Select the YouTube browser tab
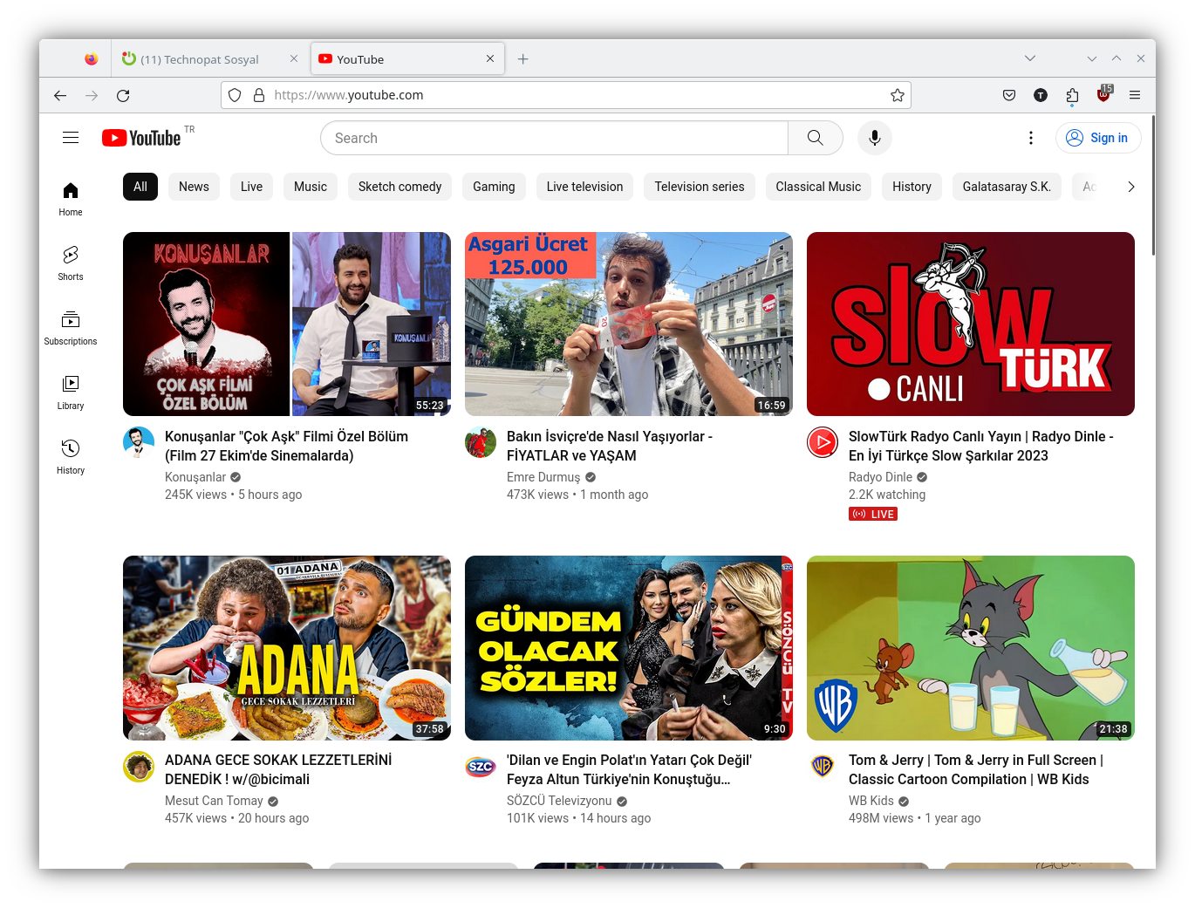Viewport: 1195px width, 908px height. pos(407,59)
